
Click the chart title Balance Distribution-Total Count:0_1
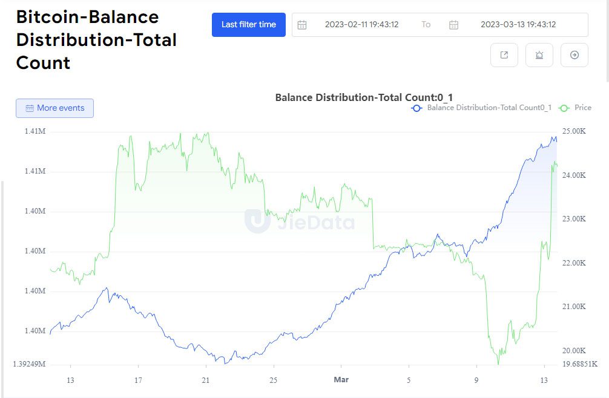pos(364,97)
